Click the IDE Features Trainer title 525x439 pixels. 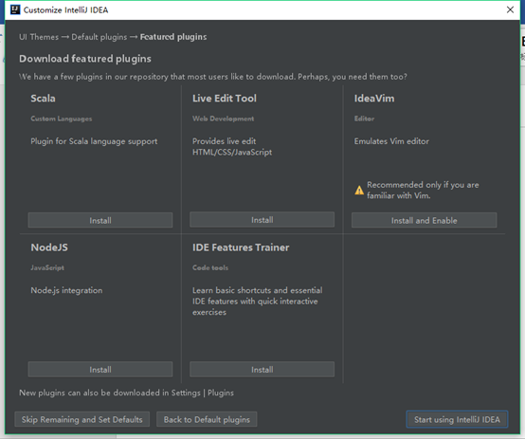[x=241, y=247]
